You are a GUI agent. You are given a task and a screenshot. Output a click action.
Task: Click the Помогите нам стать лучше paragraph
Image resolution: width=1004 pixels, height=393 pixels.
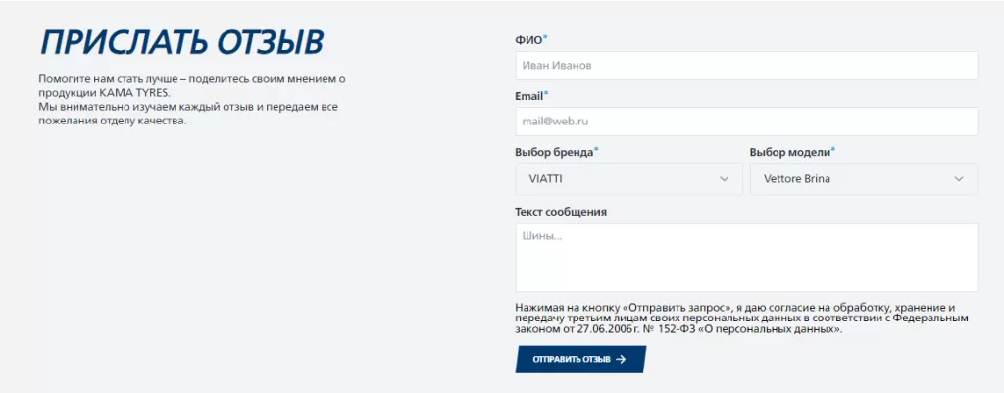click(x=193, y=99)
